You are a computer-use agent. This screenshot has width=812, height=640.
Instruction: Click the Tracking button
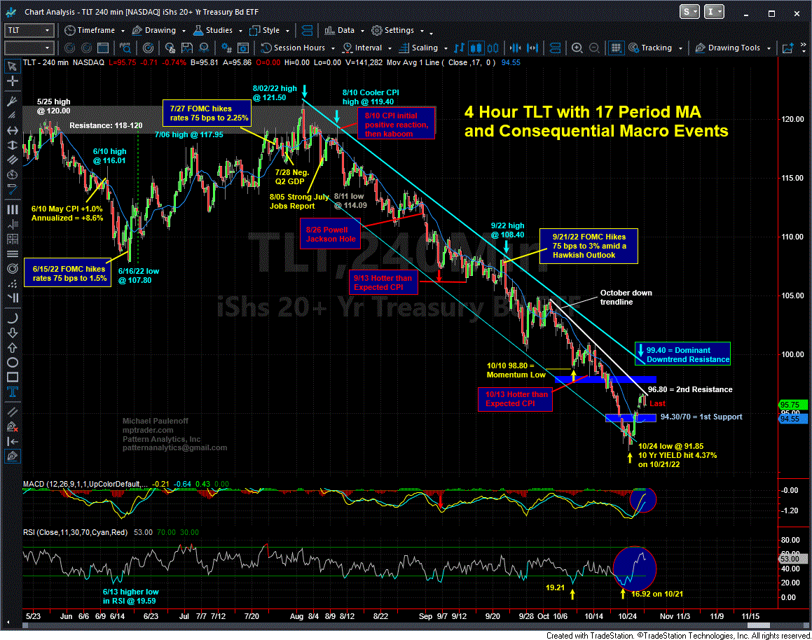(650, 48)
